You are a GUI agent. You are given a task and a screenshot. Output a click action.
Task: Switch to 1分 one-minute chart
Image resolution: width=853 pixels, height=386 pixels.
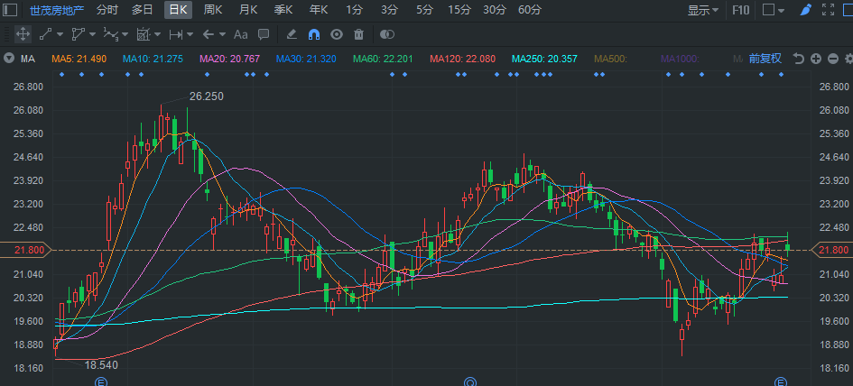click(x=354, y=10)
